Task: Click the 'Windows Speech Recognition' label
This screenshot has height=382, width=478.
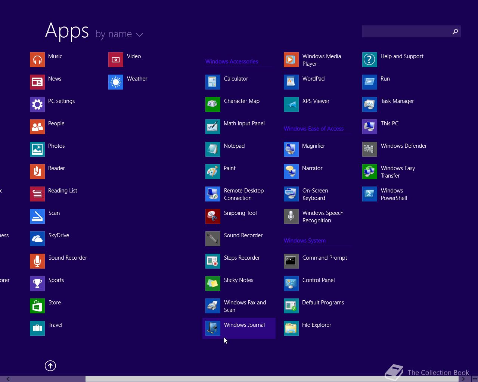Action: [323, 217]
